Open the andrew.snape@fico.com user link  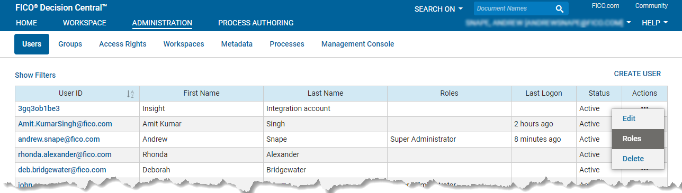tap(59, 140)
